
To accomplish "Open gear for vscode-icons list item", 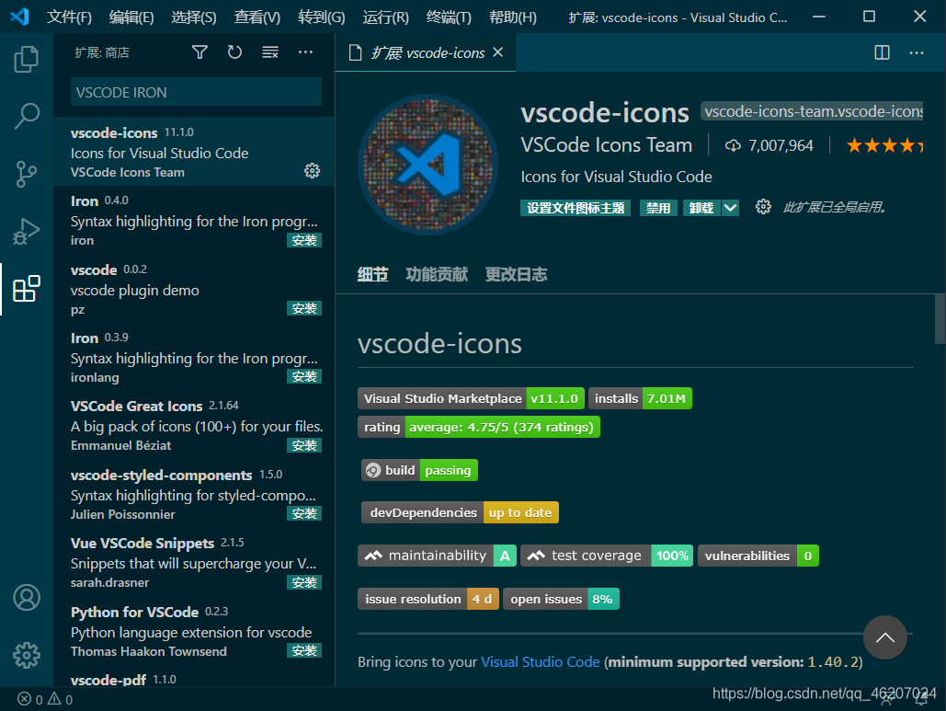I will tap(312, 171).
